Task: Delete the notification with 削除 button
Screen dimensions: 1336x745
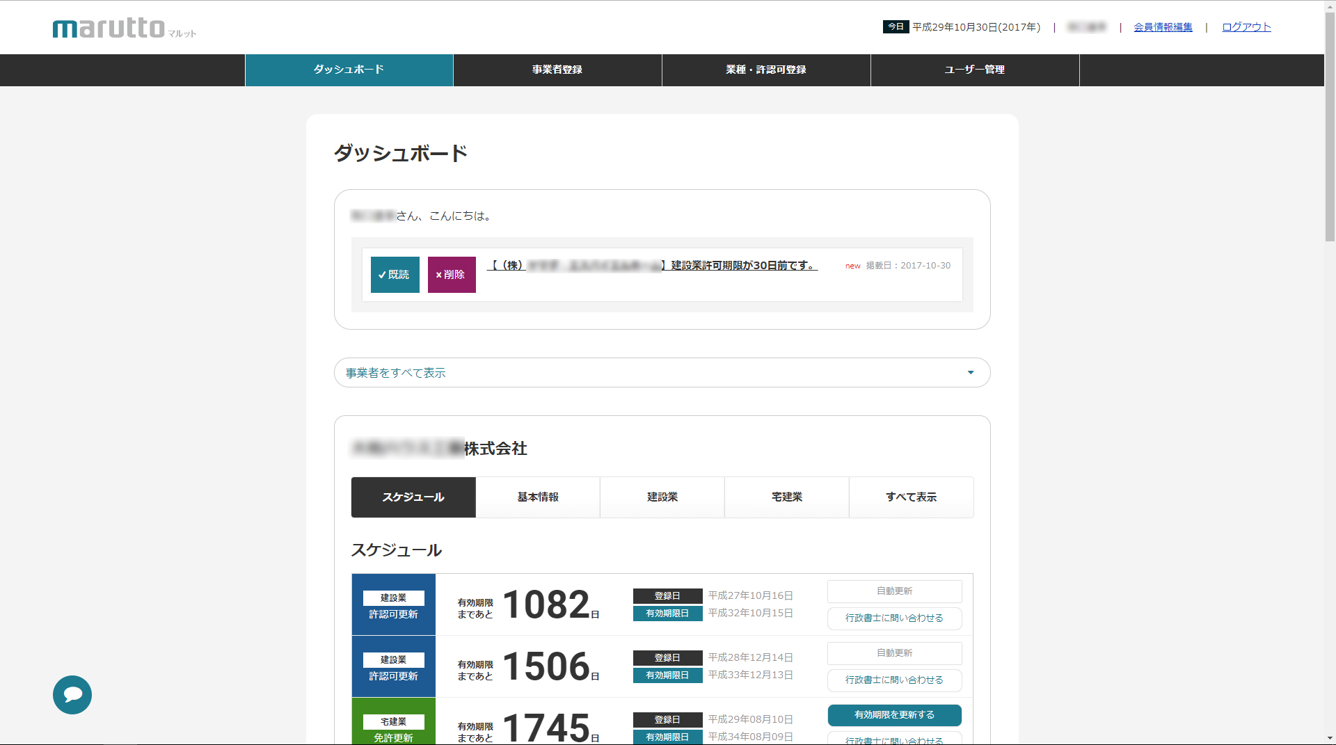Action: click(x=452, y=275)
